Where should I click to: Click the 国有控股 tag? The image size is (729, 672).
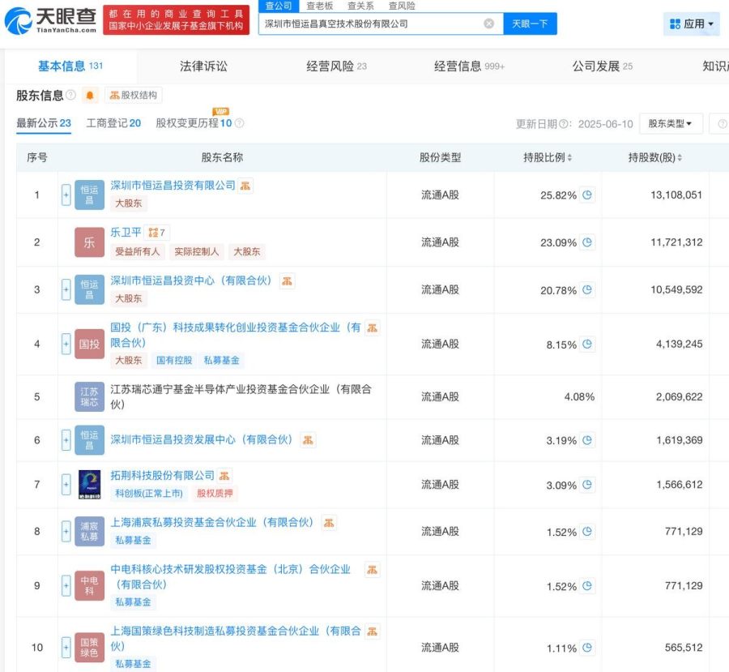pyautogui.click(x=174, y=360)
